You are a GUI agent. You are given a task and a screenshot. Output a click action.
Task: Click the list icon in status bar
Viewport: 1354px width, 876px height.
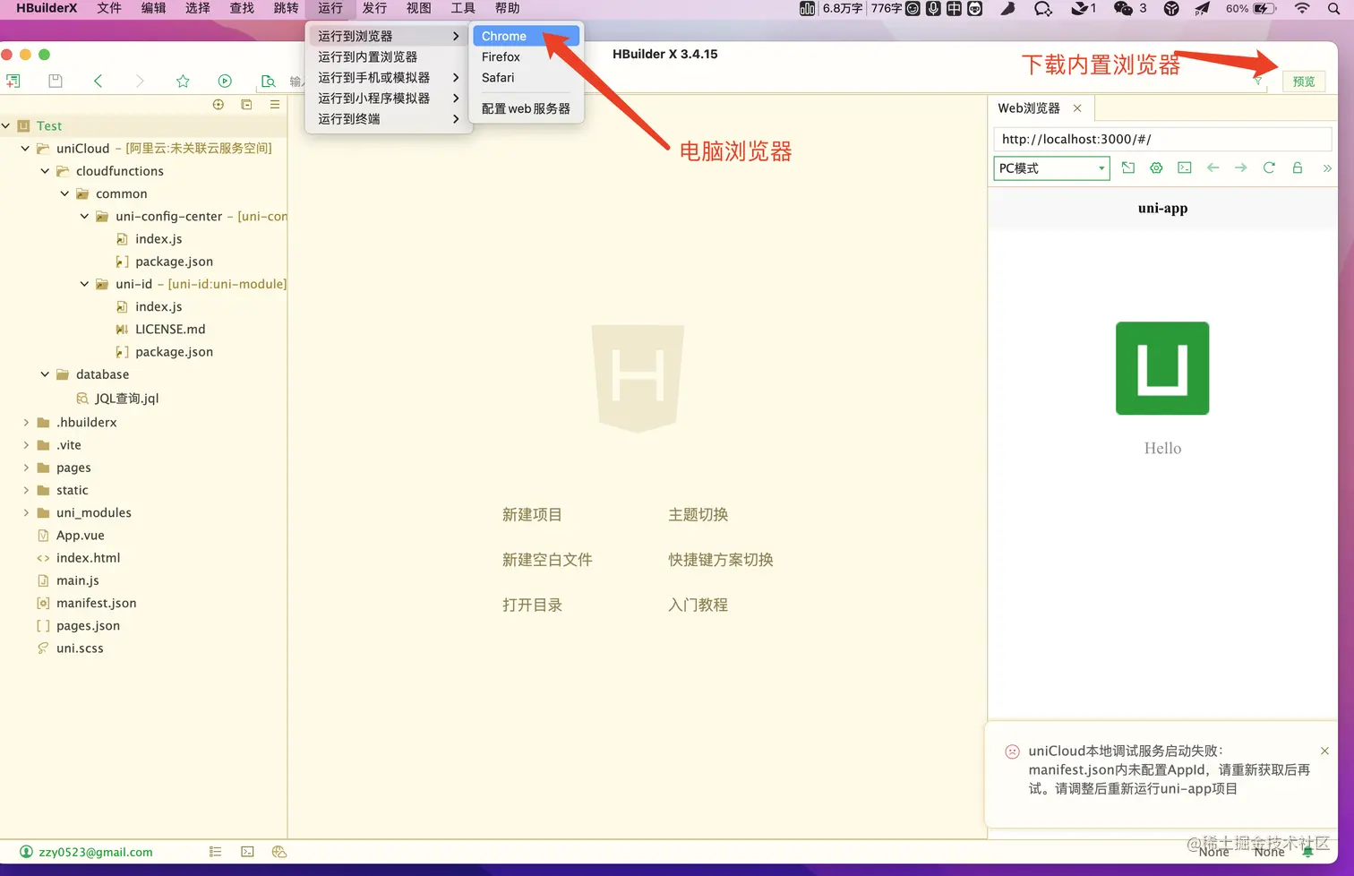(x=215, y=852)
